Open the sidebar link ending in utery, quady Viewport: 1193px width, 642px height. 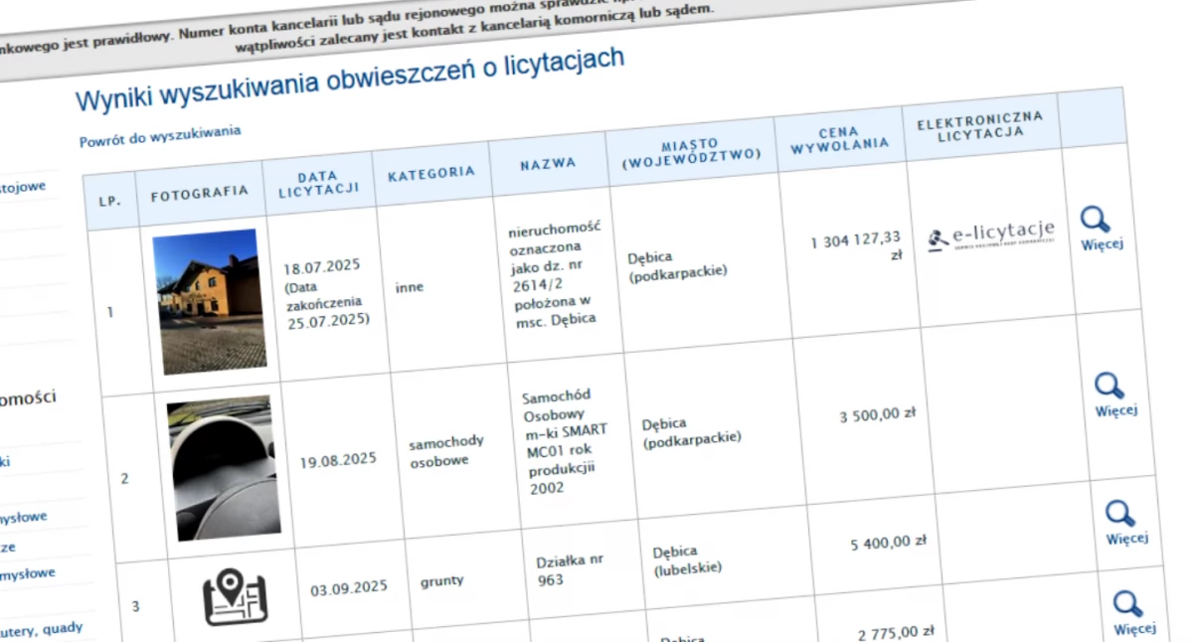(42, 630)
